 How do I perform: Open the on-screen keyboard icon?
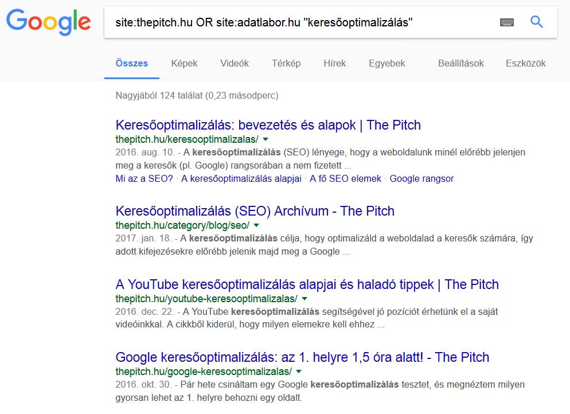tap(507, 22)
